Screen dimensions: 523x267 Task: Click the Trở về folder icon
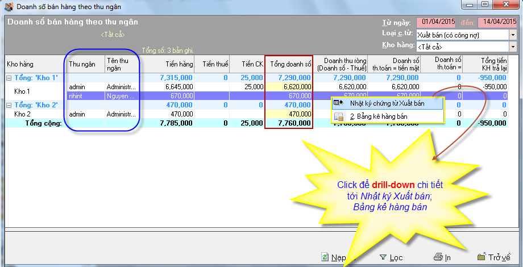tap(482, 257)
